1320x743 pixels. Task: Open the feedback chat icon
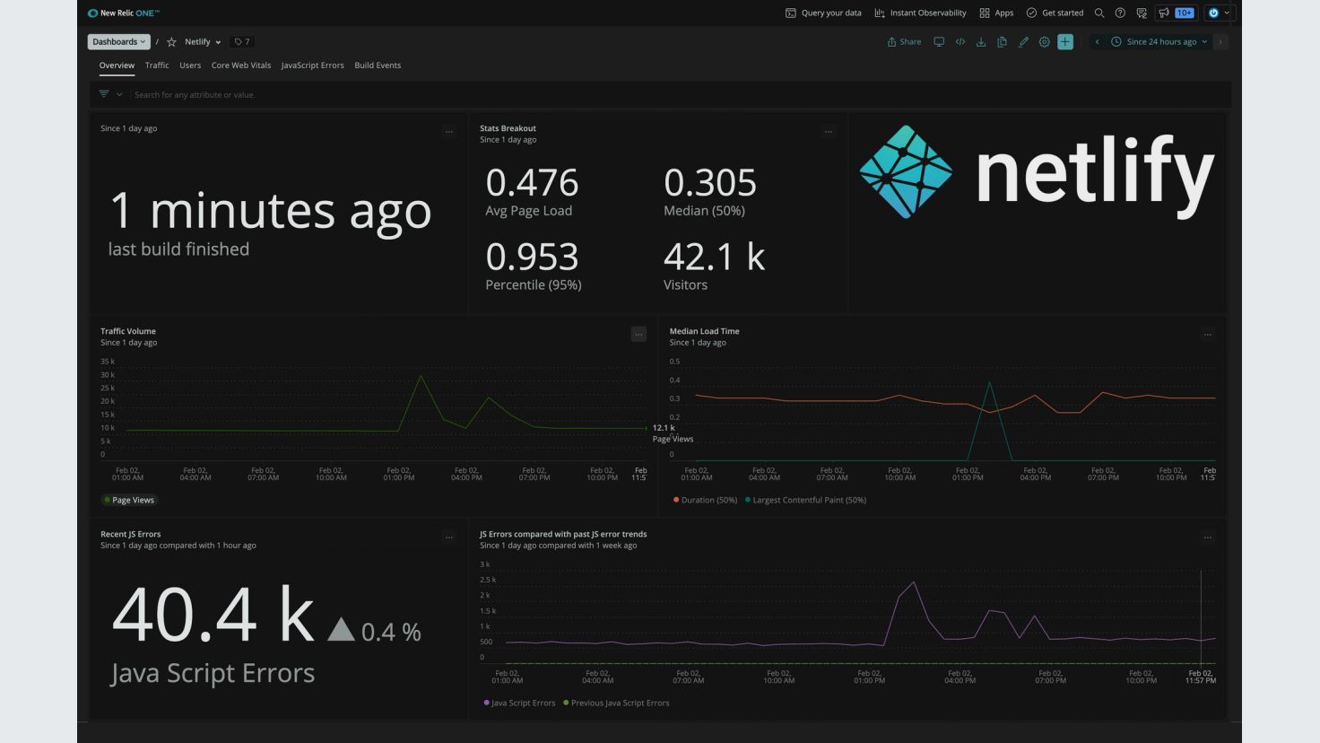[x=1142, y=13]
